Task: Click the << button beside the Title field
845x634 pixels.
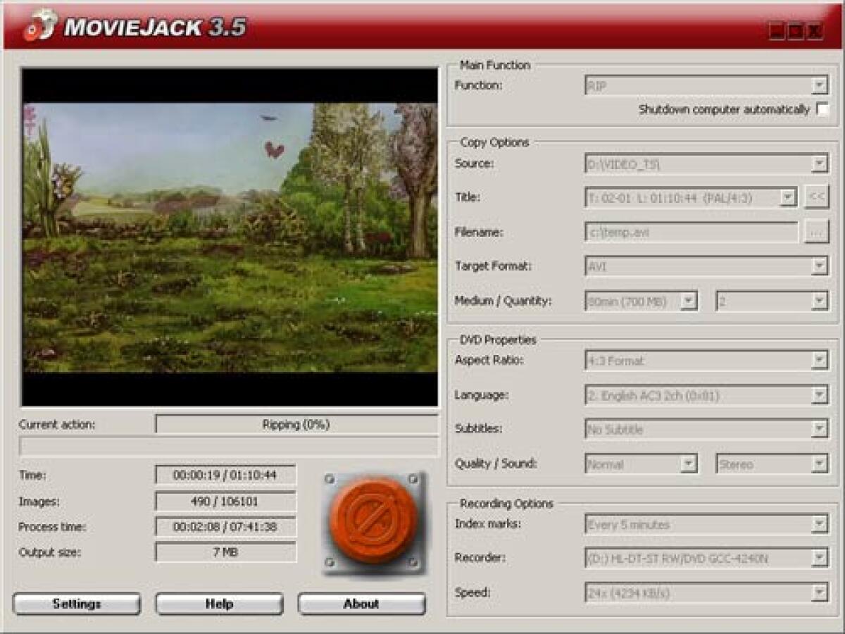Action: tap(815, 198)
